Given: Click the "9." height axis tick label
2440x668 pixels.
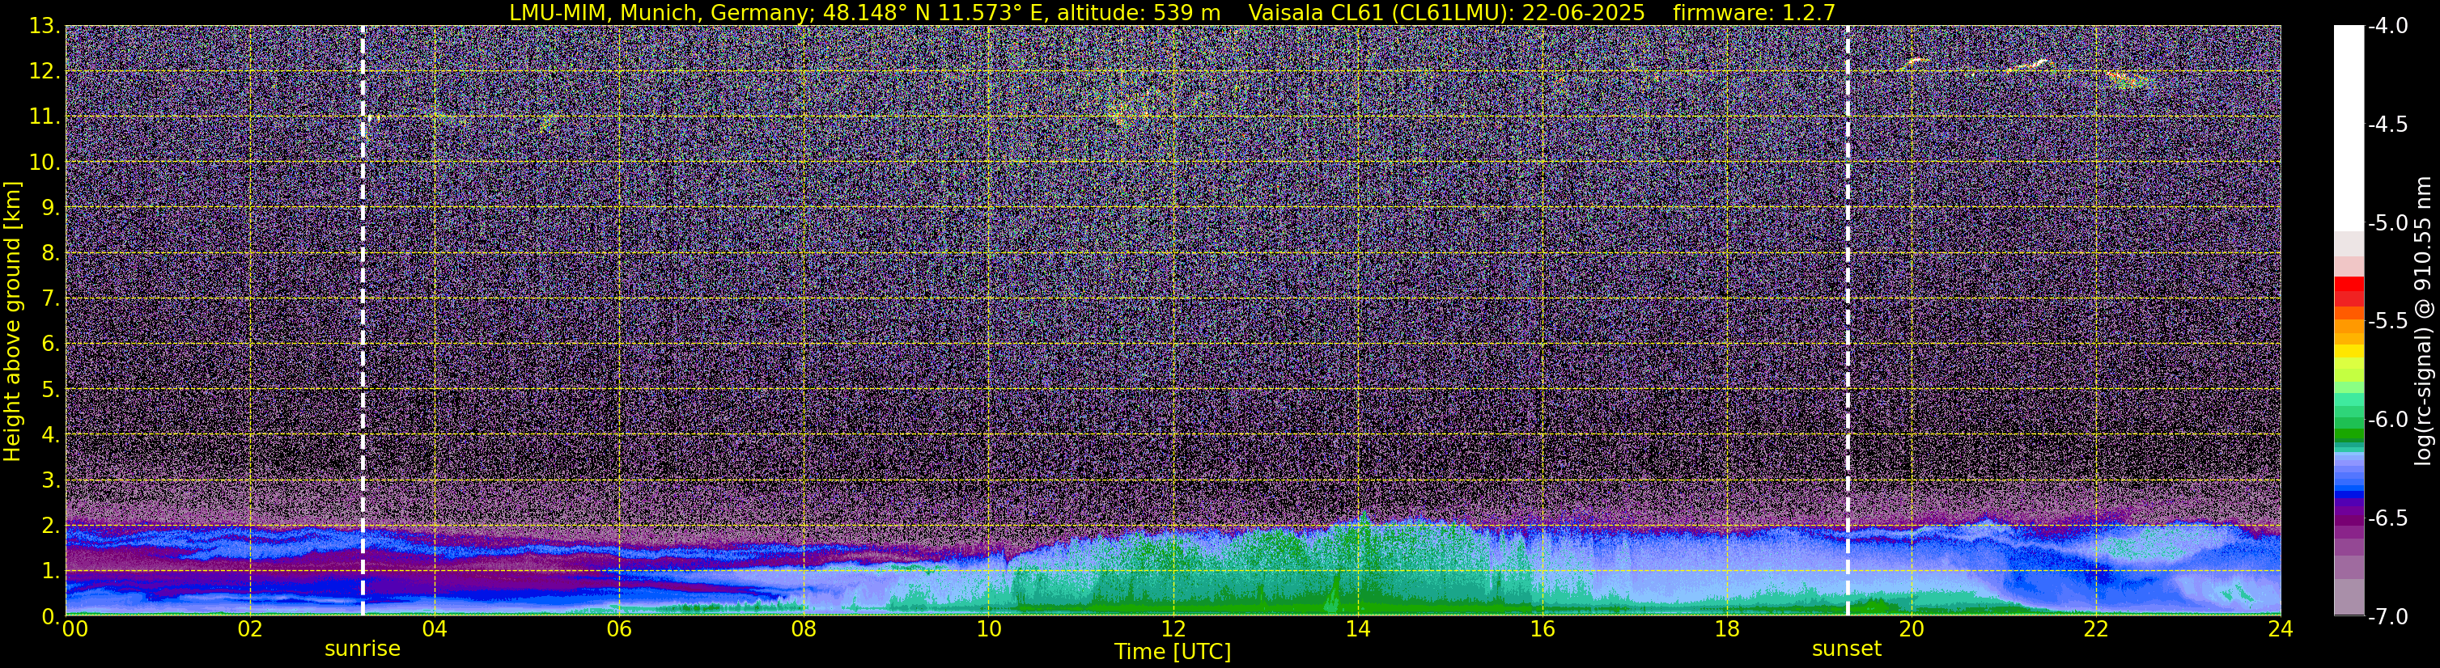Looking at the screenshot, I should coord(51,208).
